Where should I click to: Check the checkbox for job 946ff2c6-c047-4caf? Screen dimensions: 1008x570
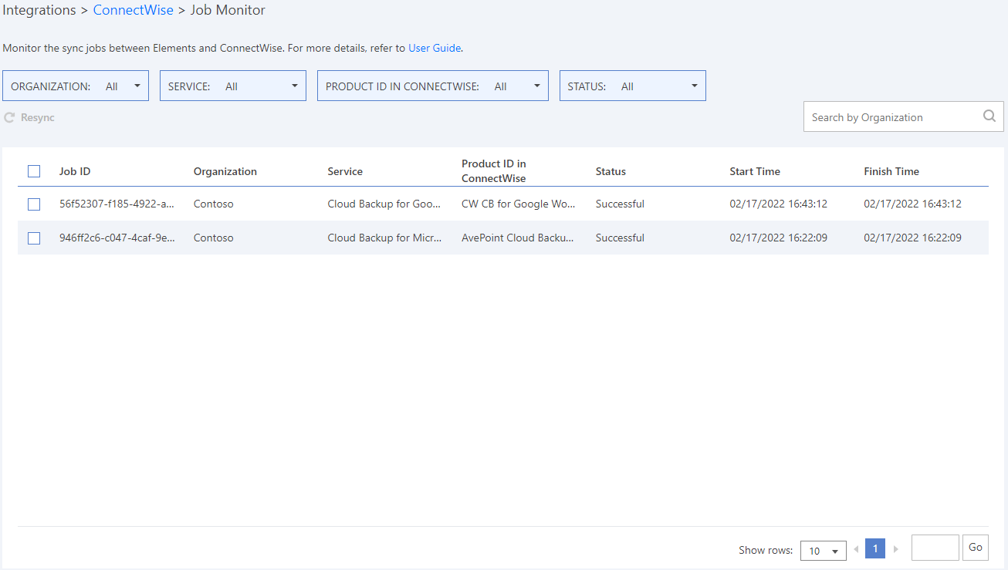click(34, 238)
